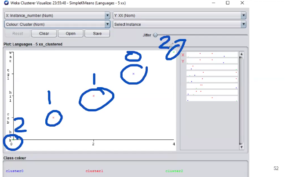This screenshot has width=285, height=177.
Task: Click the red data point at instance 2
Action: pos(94,96)
